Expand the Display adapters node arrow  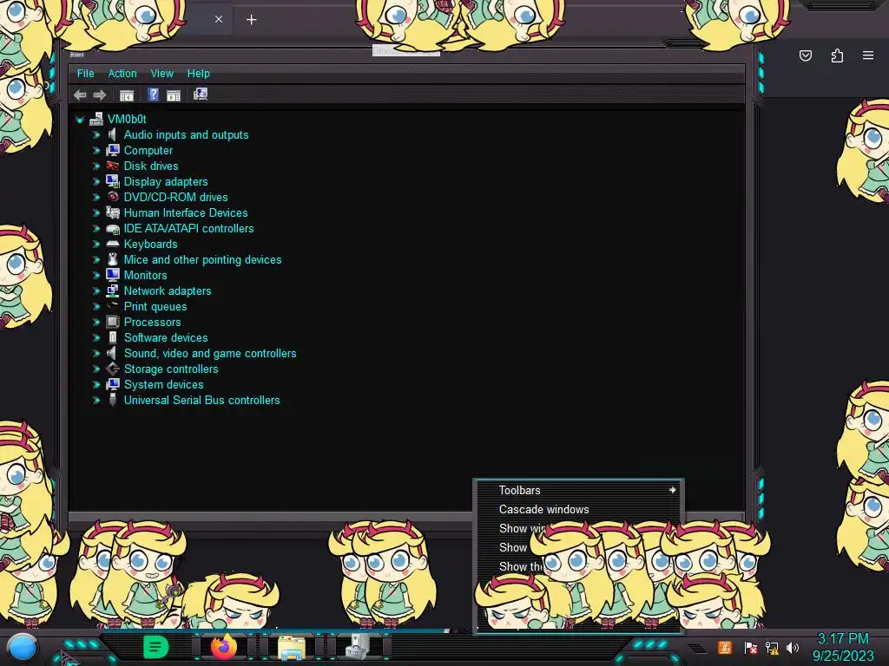tap(96, 182)
